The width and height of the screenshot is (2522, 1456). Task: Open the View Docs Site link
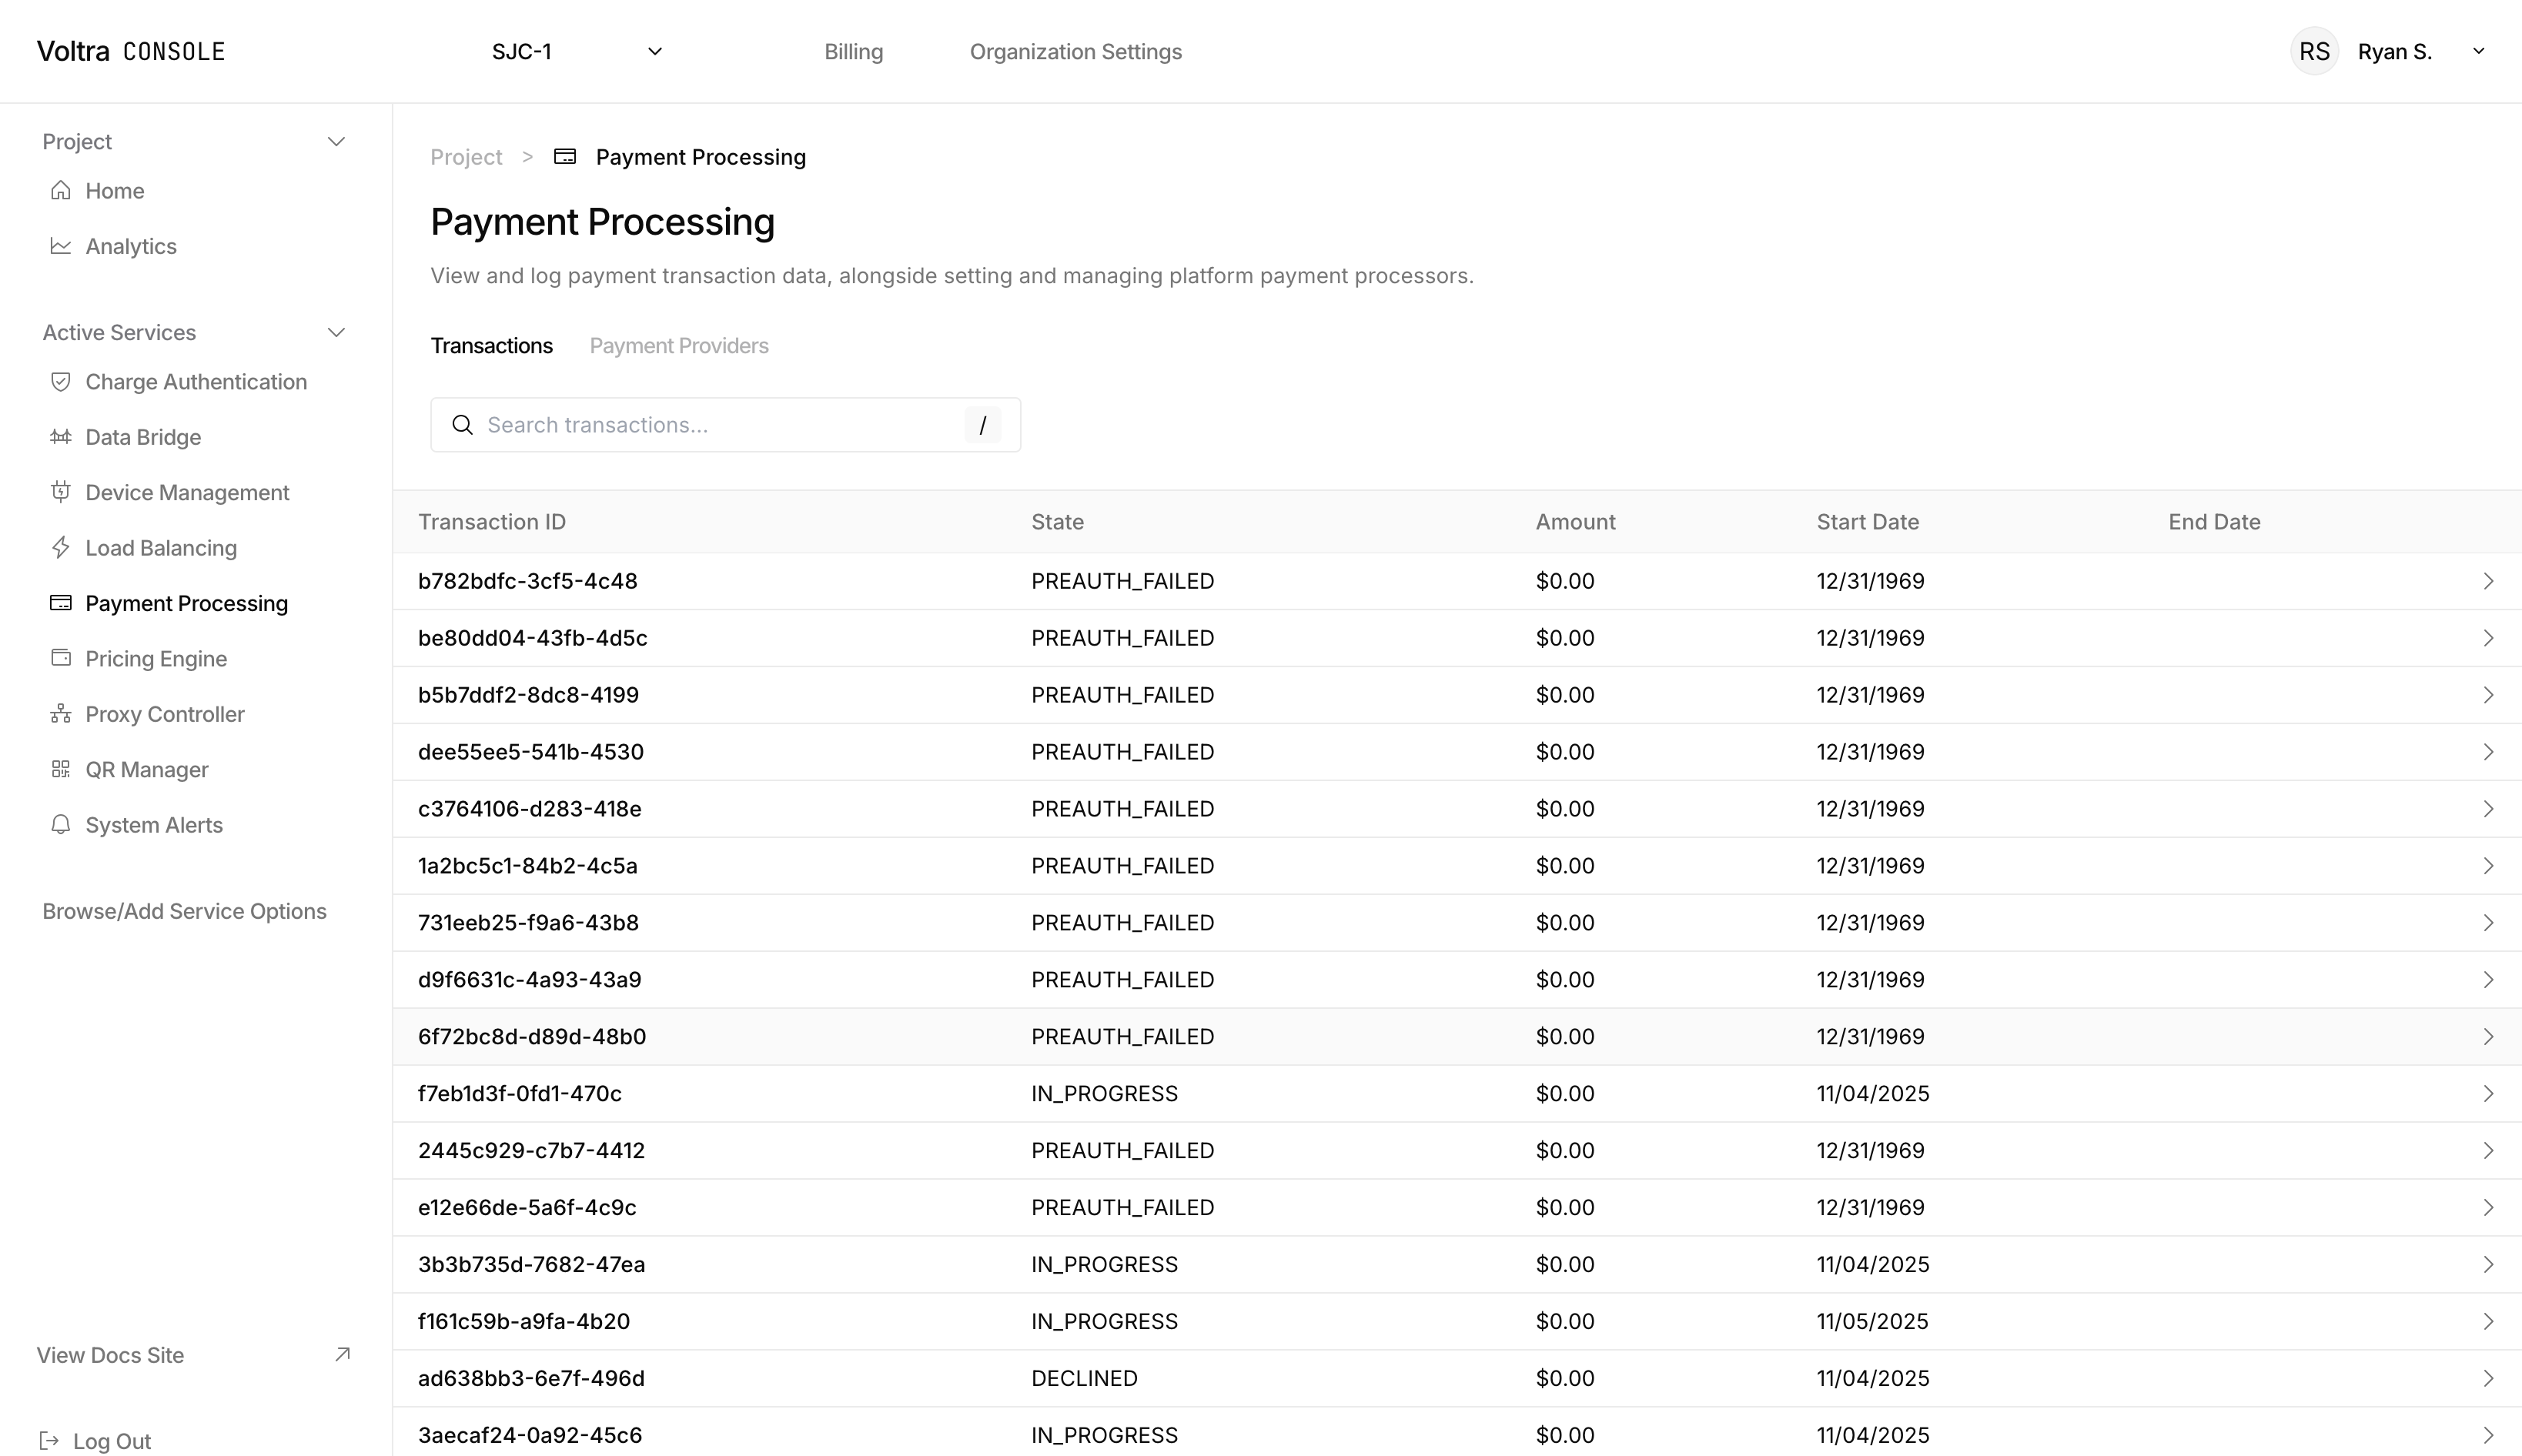[109, 1355]
